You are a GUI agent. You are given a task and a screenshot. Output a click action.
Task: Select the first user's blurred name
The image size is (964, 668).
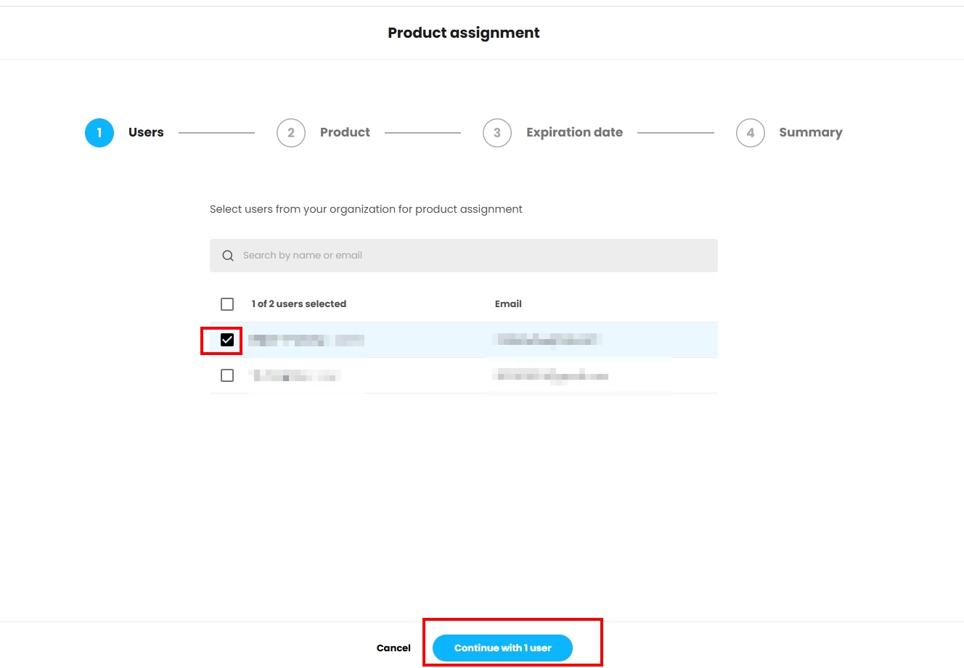306,340
